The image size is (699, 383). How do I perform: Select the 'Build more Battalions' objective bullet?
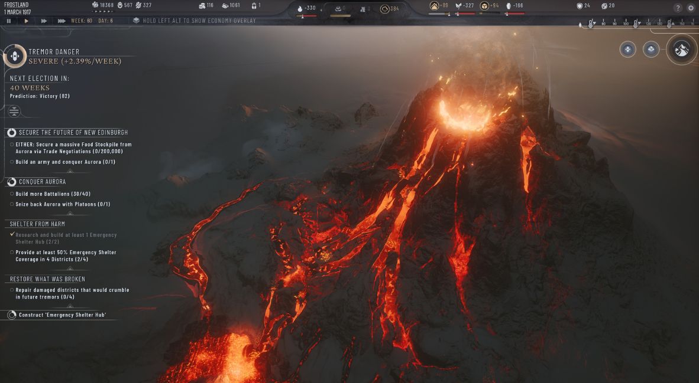[x=12, y=194]
